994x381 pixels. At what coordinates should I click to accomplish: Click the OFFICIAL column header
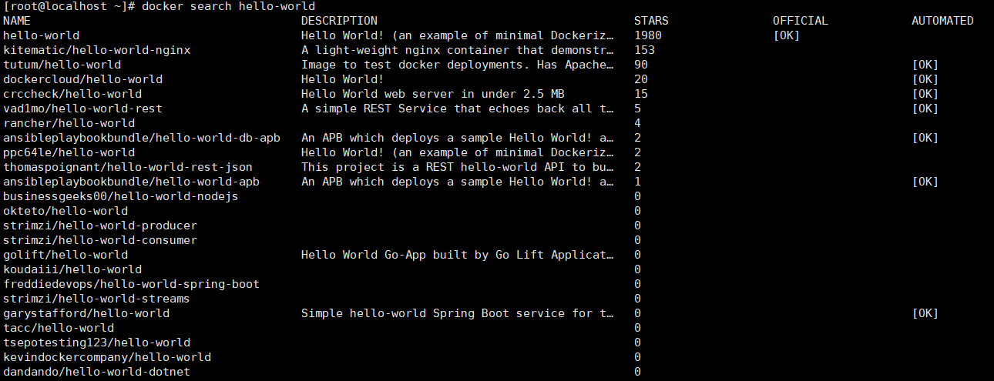tap(800, 21)
